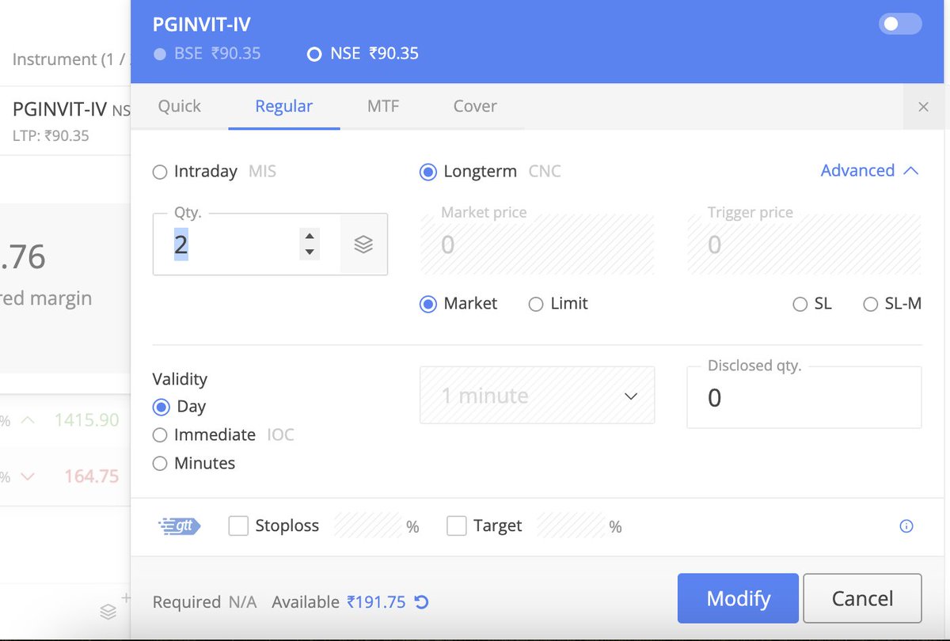Choose Longterm CNC product type

pyautogui.click(x=427, y=172)
